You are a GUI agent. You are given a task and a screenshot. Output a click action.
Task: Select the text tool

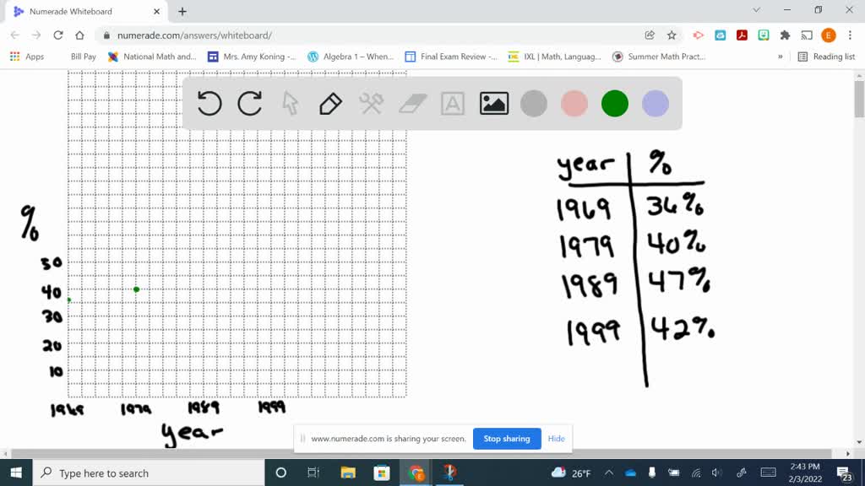tap(453, 103)
